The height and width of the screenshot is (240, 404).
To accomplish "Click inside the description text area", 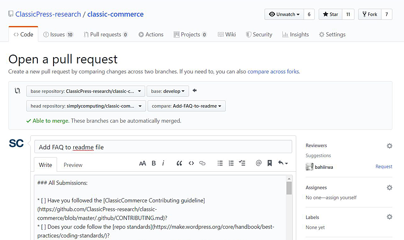I will 160,208.
